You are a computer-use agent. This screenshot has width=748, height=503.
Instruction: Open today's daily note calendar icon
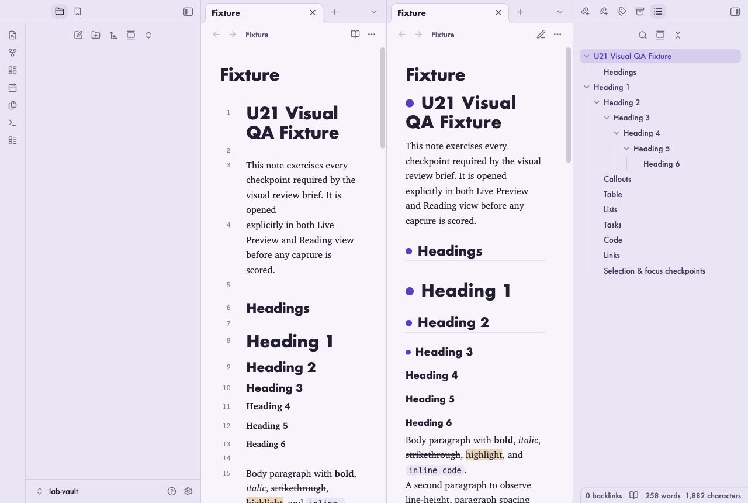pos(13,88)
